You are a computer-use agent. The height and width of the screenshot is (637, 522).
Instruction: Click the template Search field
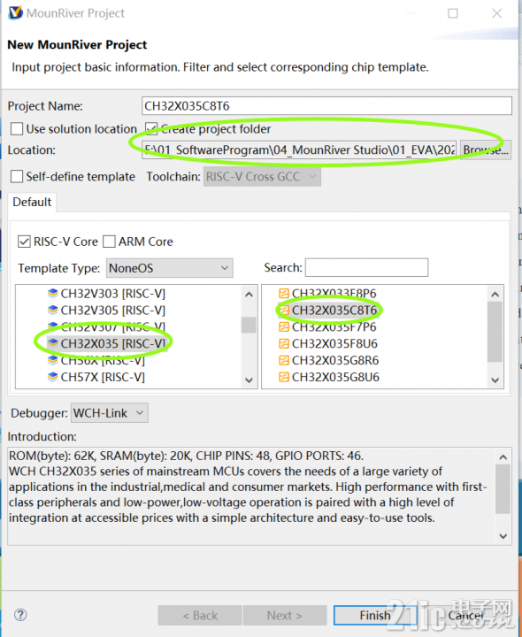click(x=366, y=268)
